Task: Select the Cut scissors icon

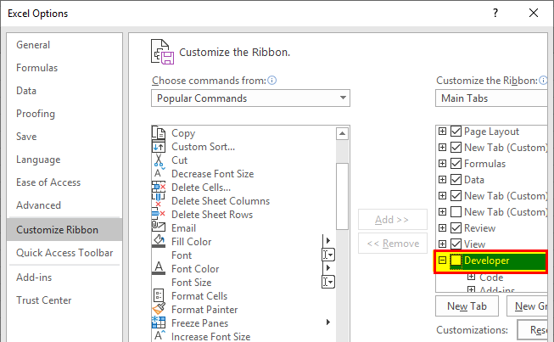Action: [159, 160]
